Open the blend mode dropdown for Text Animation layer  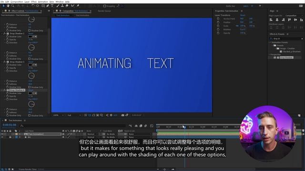92,134
